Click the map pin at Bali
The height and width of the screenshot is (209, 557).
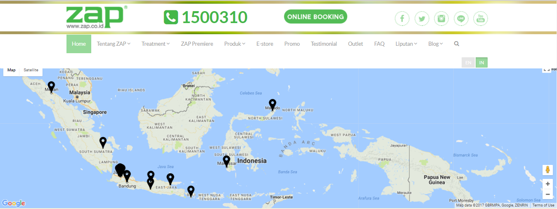tap(191, 191)
